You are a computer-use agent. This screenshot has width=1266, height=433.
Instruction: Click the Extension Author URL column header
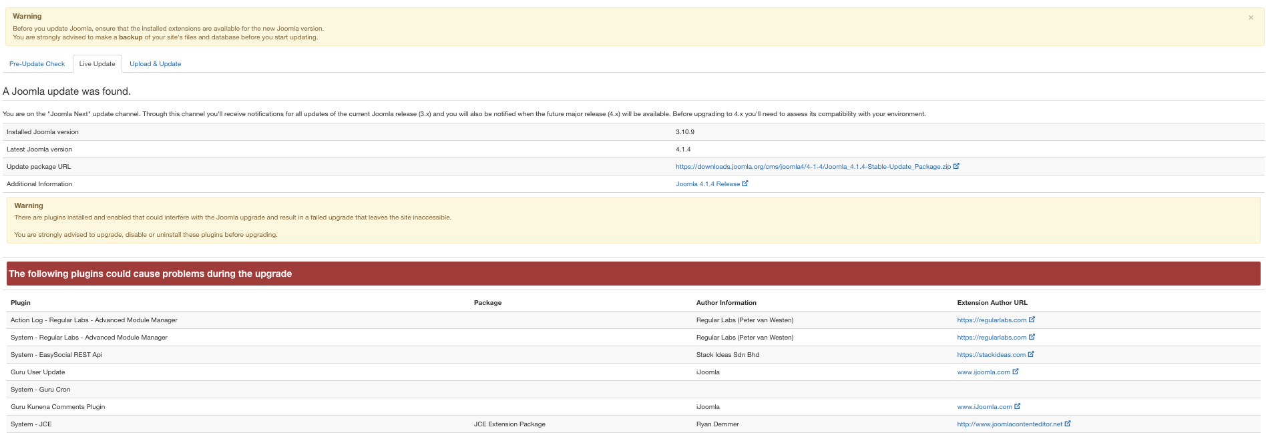pyautogui.click(x=992, y=303)
